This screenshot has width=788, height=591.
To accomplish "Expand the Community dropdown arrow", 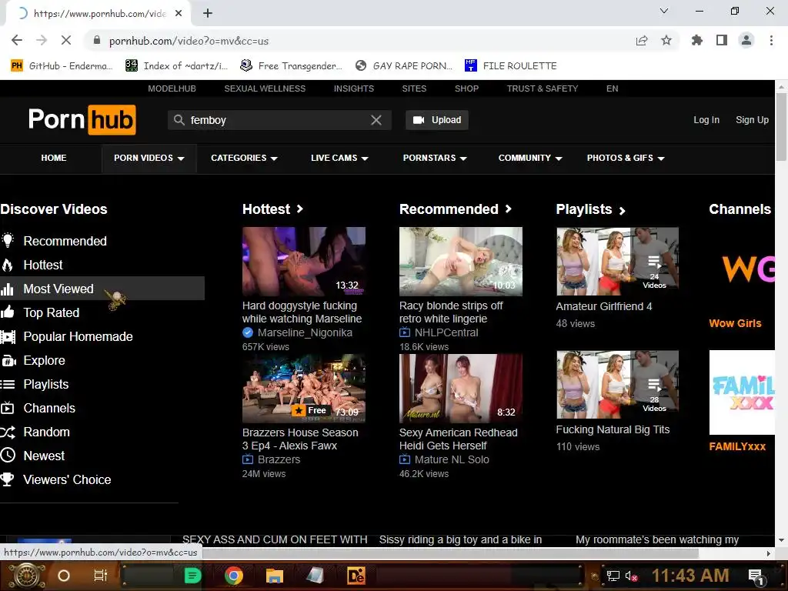I will pyautogui.click(x=559, y=159).
